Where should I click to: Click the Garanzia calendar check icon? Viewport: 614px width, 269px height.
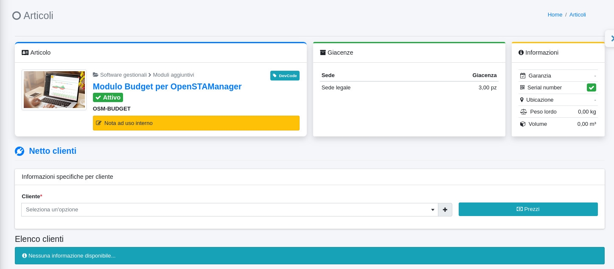tap(523, 76)
